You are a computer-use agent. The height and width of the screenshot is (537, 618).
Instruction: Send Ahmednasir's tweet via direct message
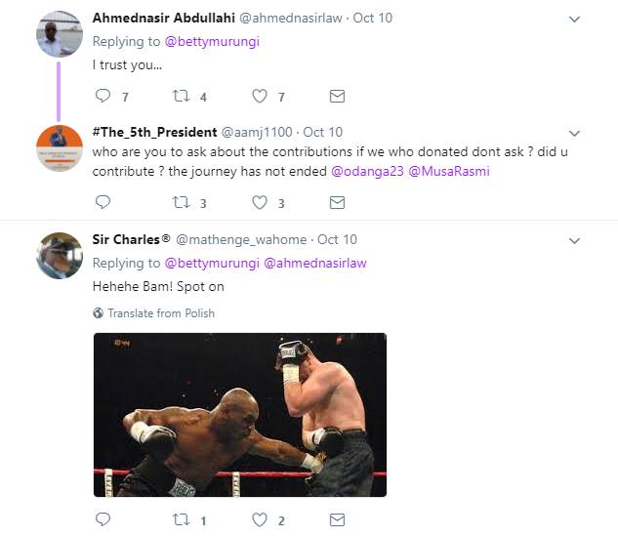(337, 97)
